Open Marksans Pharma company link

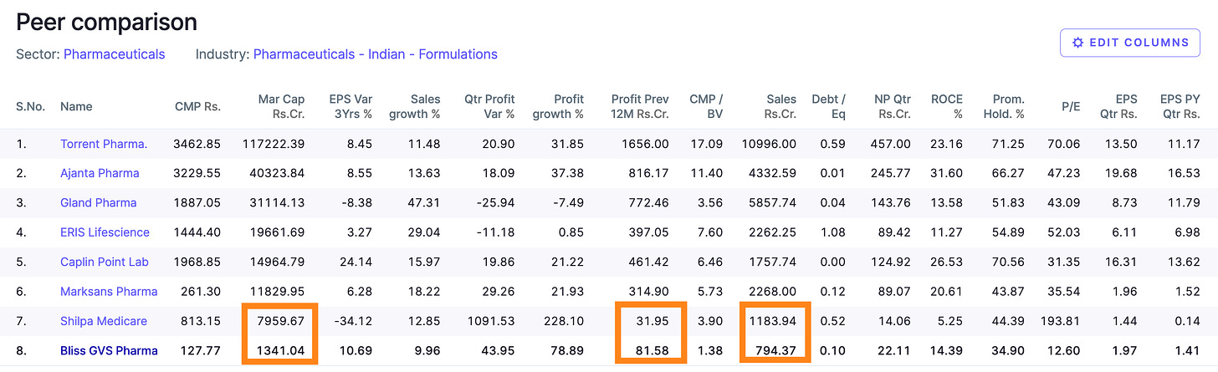[x=109, y=291]
